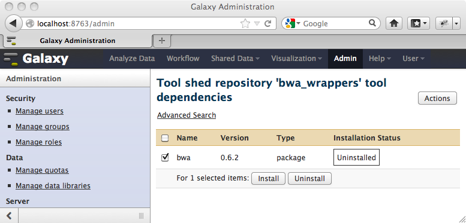Open the Visualization dropdown menu
Viewport: 466px width, 223px height.
point(296,59)
